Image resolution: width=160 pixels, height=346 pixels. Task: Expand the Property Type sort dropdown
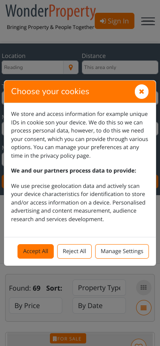point(99,288)
